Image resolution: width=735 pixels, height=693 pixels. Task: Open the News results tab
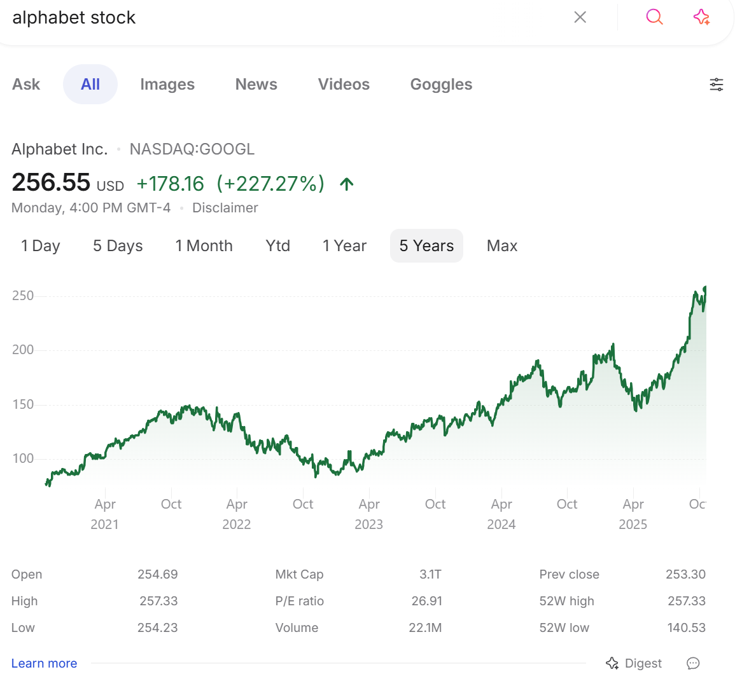(256, 85)
